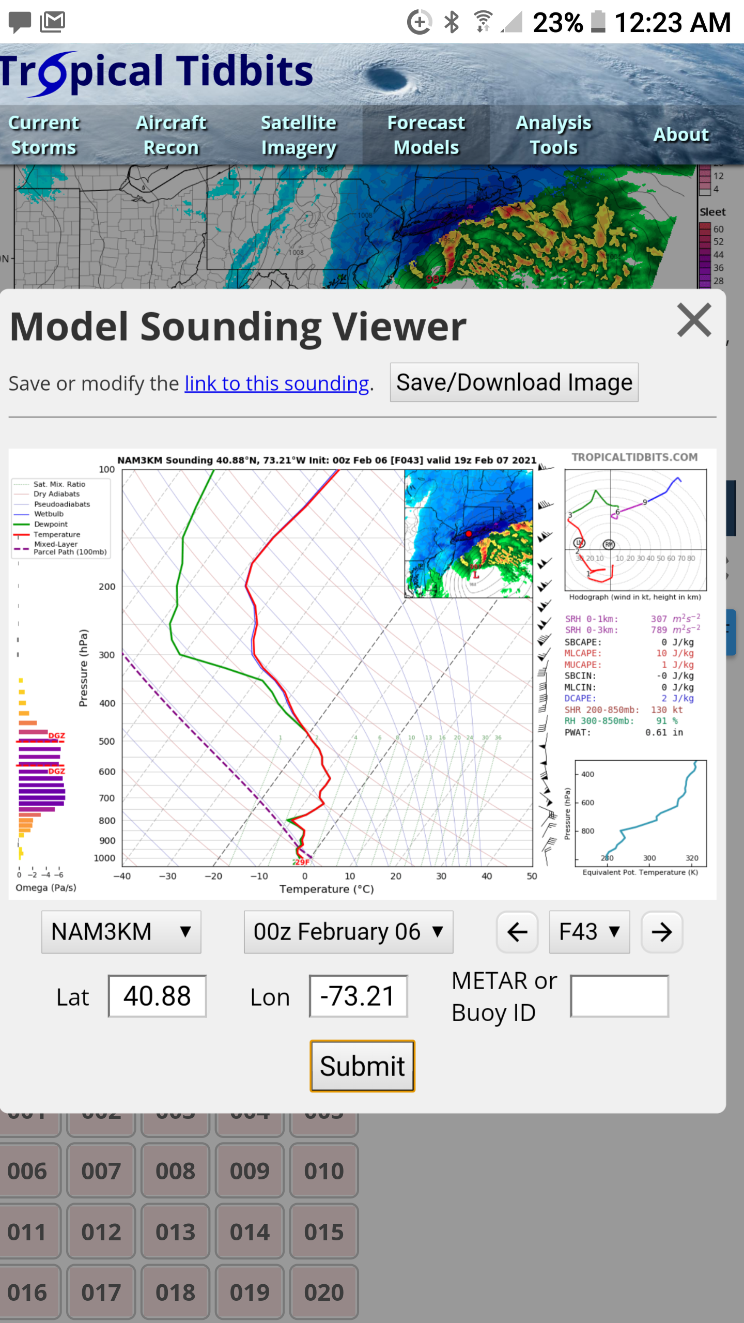Viewport: 744px width, 1323px height.
Task: Select forecast hour 020
Action: coord(324,1293)
